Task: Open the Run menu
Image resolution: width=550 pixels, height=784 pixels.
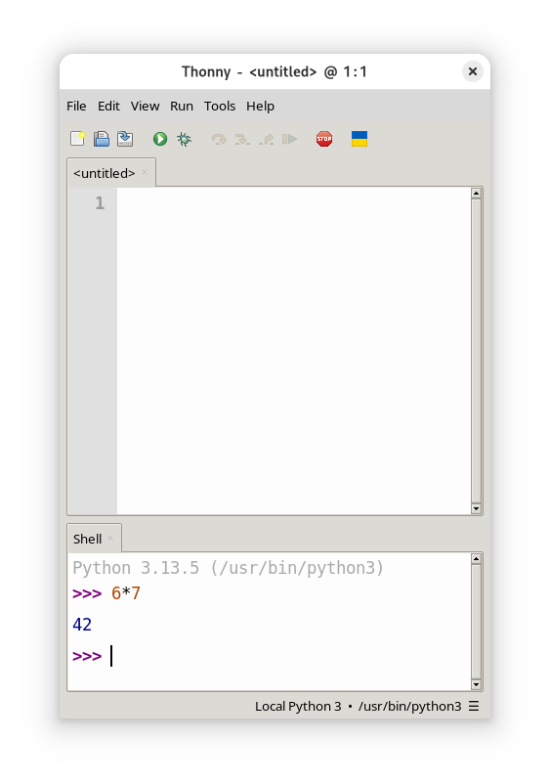Action: click(182, 106)
